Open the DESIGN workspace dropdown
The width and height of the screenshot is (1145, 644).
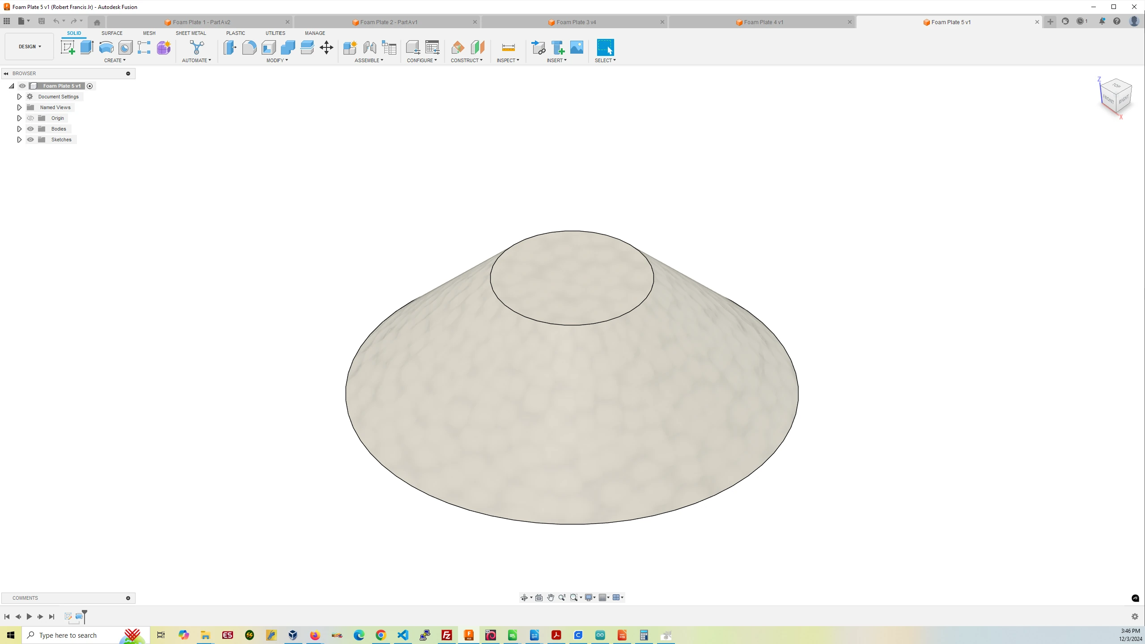[x=30, y=47]
